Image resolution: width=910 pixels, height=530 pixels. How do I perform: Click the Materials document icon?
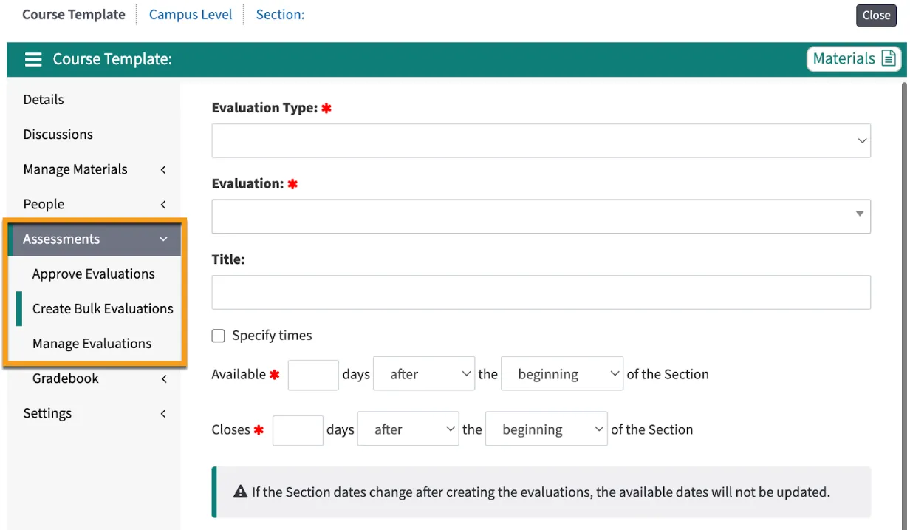889,59
